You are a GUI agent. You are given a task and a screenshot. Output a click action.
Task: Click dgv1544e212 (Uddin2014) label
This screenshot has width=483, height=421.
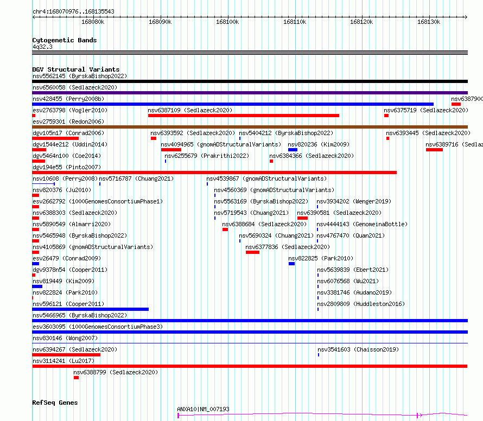(70, 144)
